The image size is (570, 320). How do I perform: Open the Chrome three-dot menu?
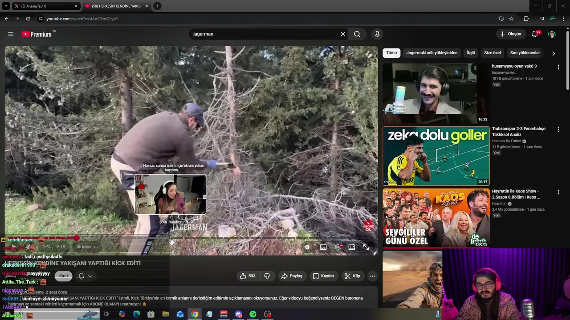[x=564, y=19]
